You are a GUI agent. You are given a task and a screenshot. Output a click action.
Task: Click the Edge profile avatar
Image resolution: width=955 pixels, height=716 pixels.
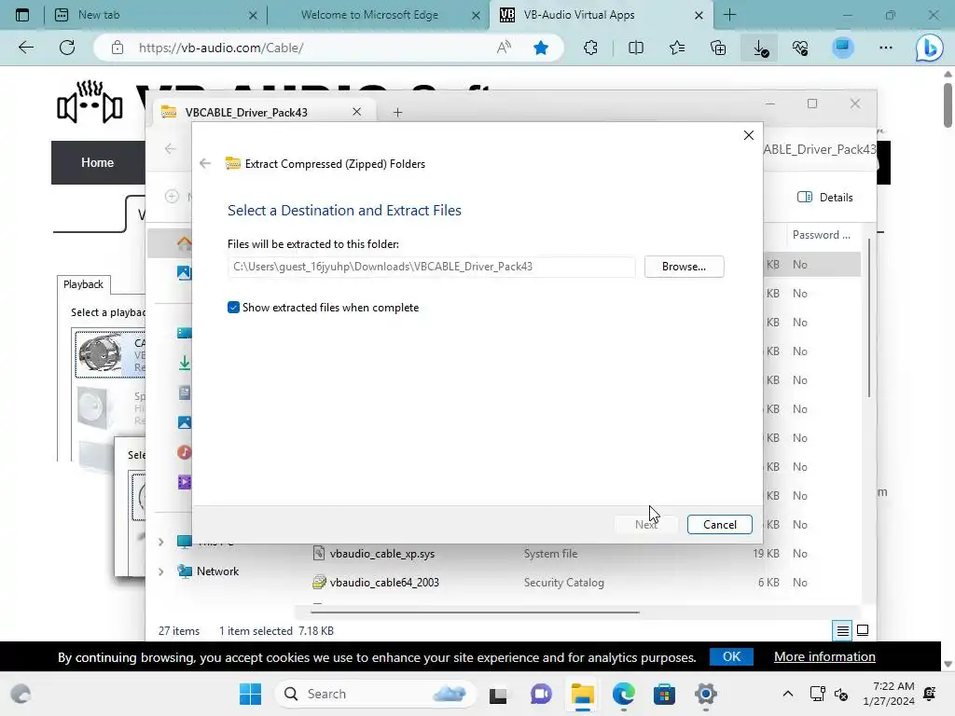[x=843, y=48]
